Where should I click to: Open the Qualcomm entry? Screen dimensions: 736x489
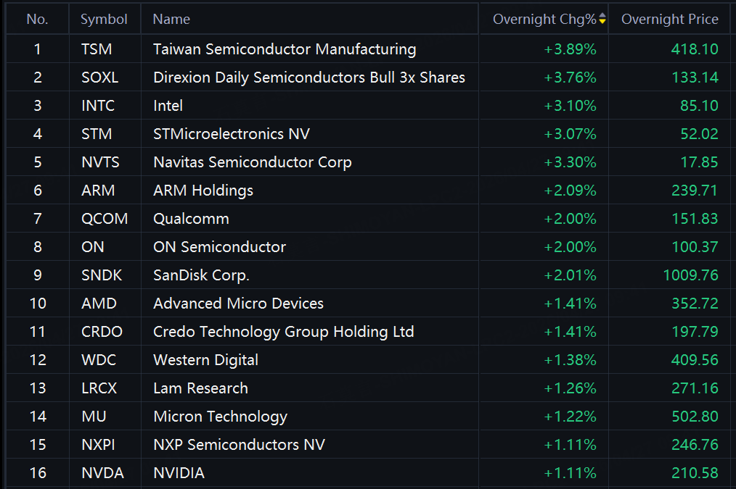tap(191, 219)
